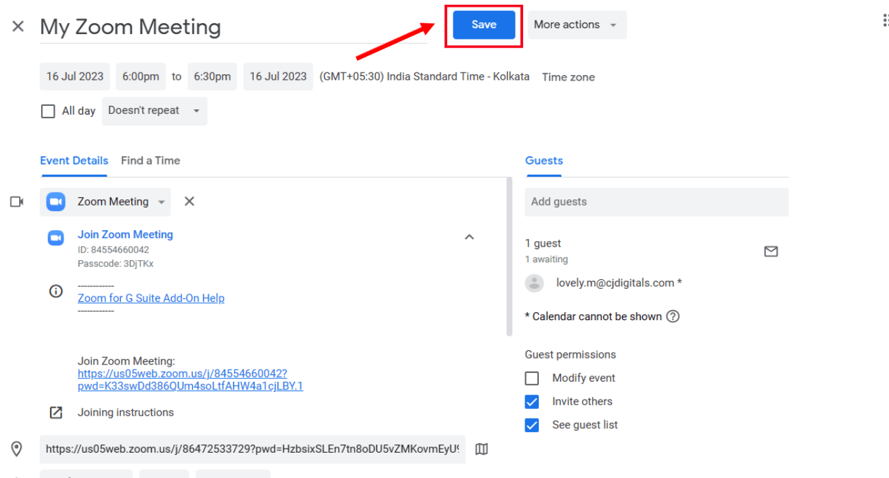889x478 pixels.
Task: Open the start date 16 Jul 2023 picker
Action: pos(75,76)
